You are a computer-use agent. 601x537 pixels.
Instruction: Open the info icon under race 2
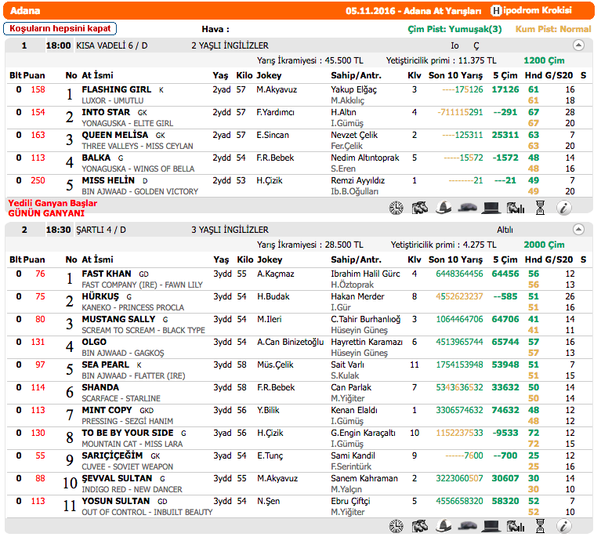pos(563,525)
